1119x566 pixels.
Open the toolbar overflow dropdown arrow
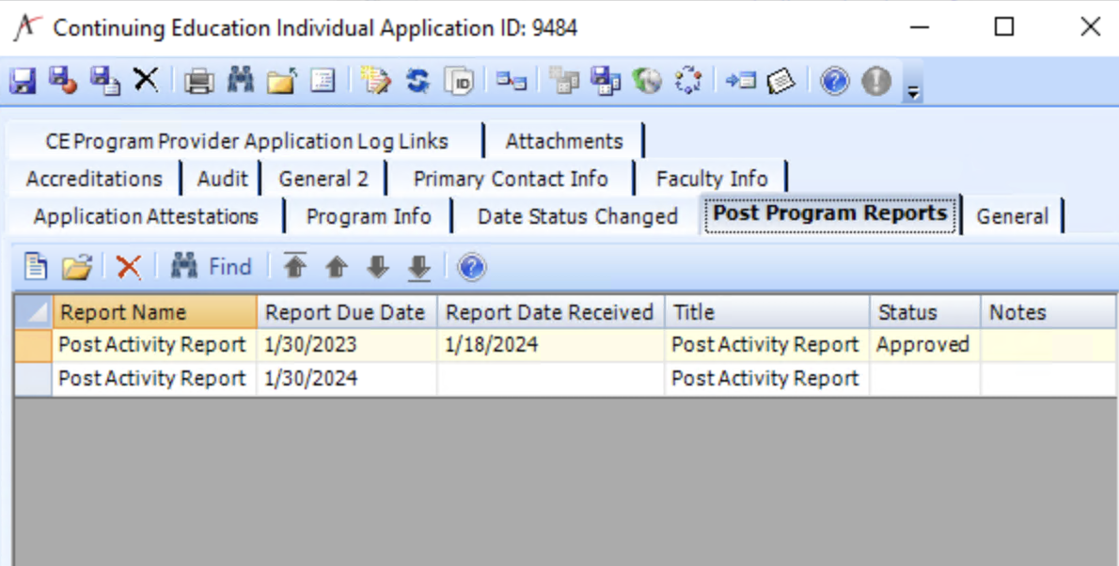click(912, 86)
